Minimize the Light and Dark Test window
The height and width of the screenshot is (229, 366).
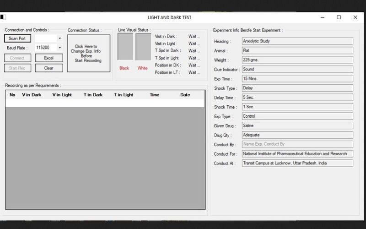coord(322,17)
